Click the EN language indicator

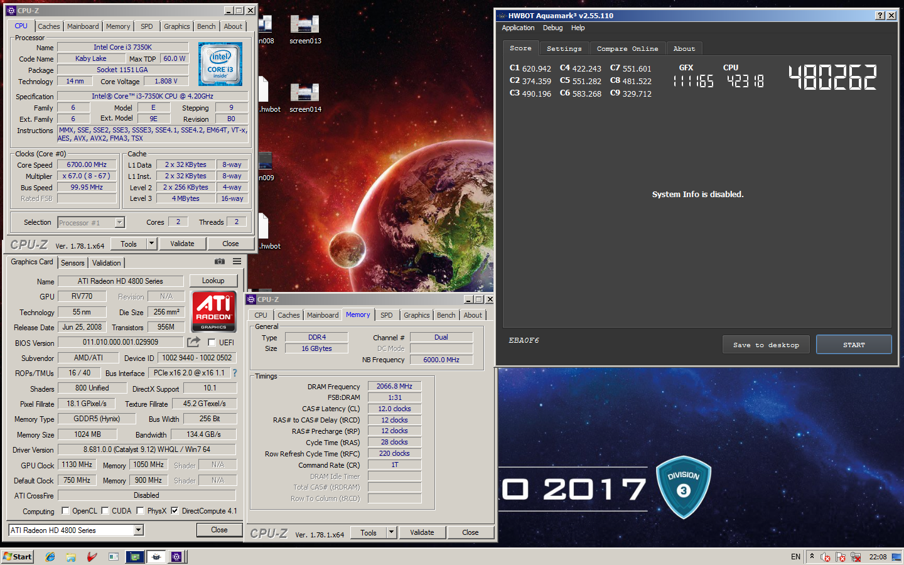tap(795, 557)
